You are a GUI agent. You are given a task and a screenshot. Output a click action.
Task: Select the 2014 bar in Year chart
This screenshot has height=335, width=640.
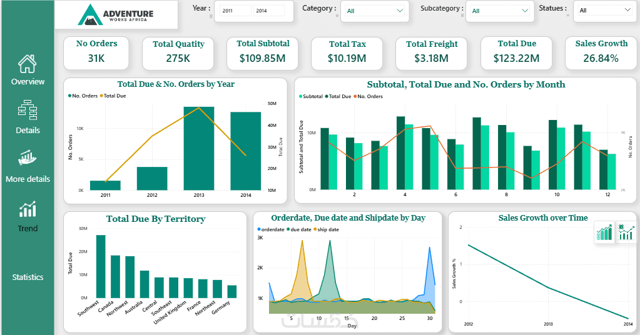tap(246, 151)
